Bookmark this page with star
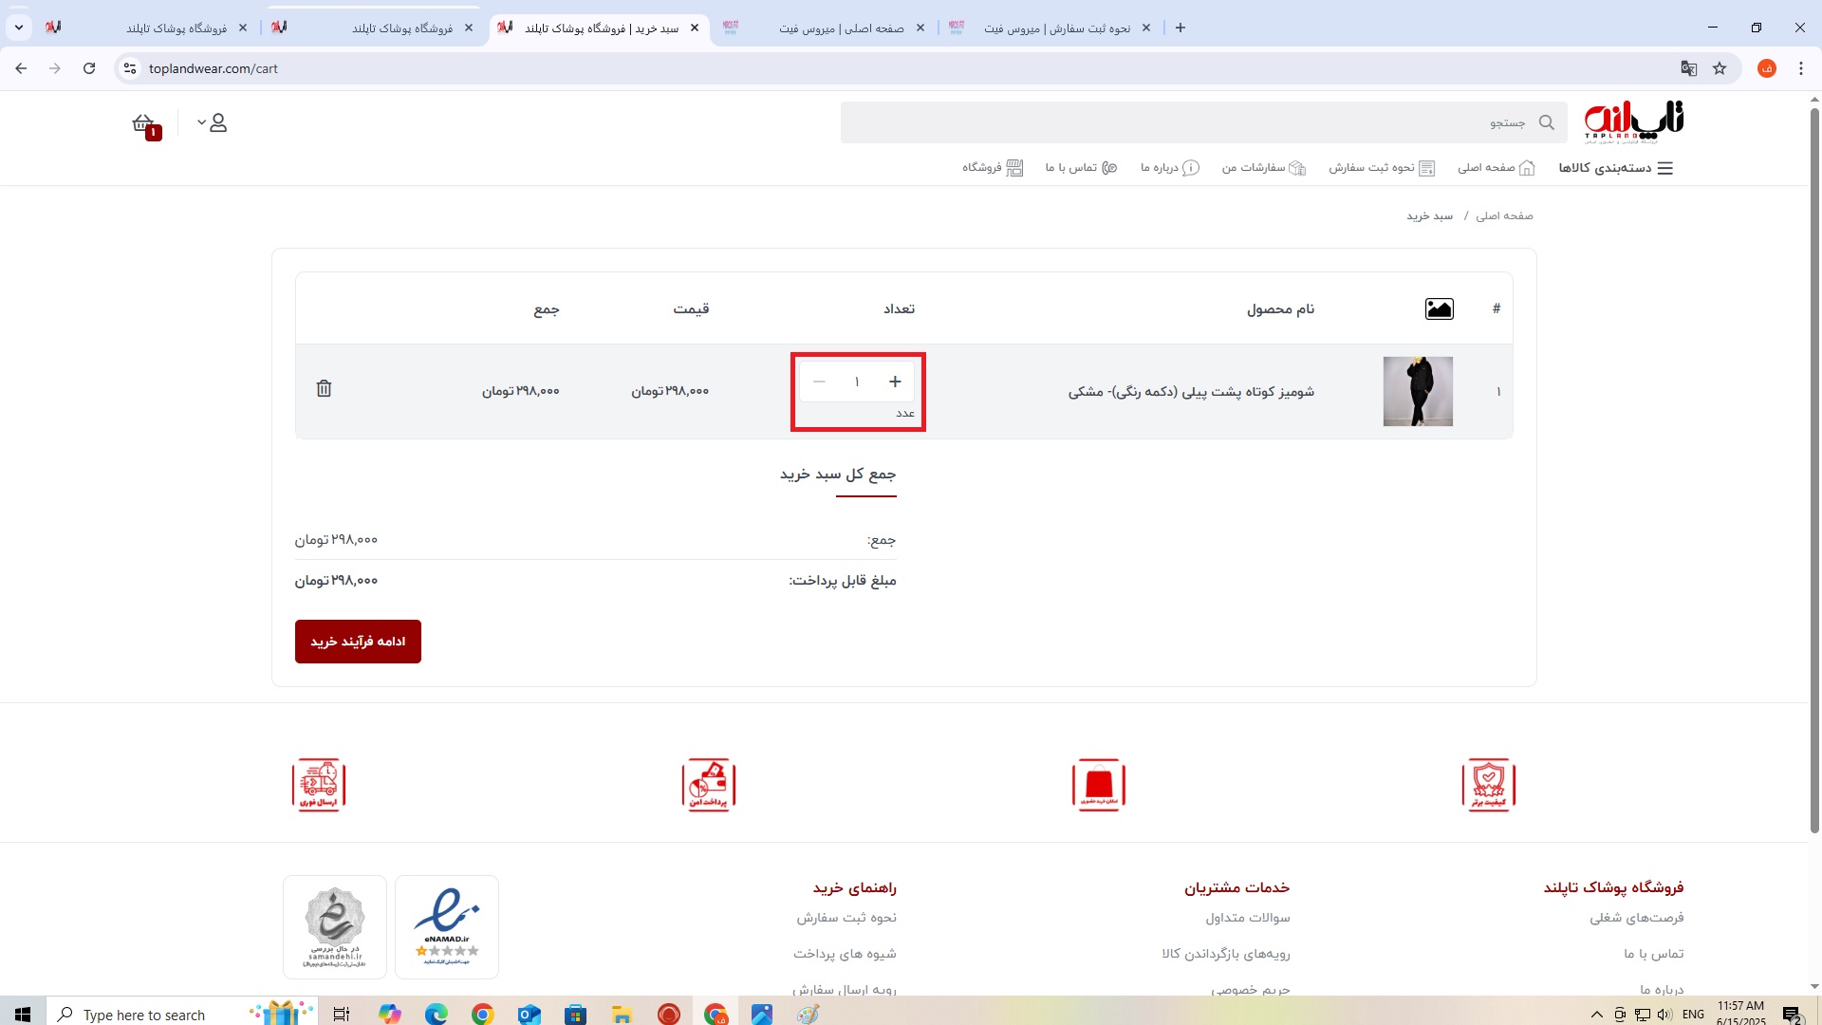 tap(1720, 68)
